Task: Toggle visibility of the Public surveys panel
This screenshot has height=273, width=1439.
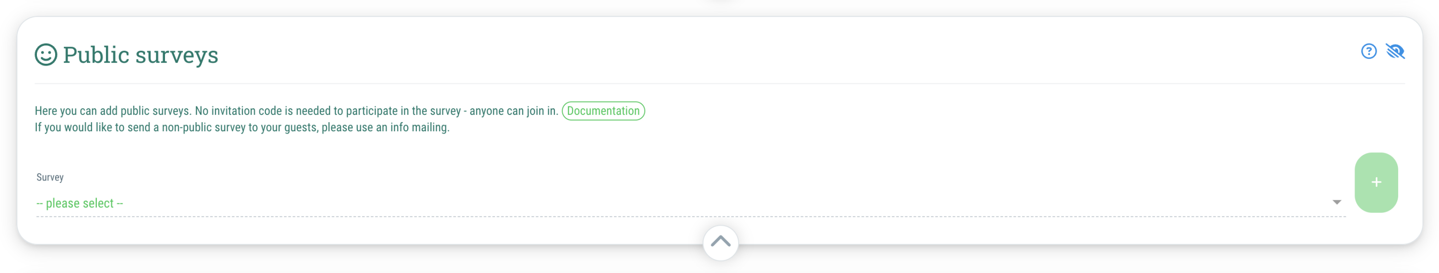Action: point(1395,51)
